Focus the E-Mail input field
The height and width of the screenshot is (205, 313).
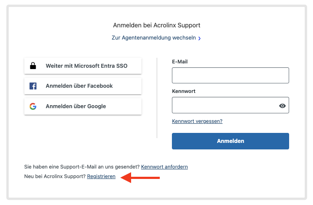231,75
